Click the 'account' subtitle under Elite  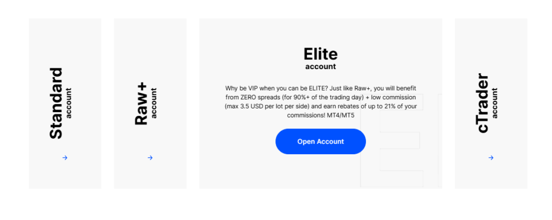[320, 67]
